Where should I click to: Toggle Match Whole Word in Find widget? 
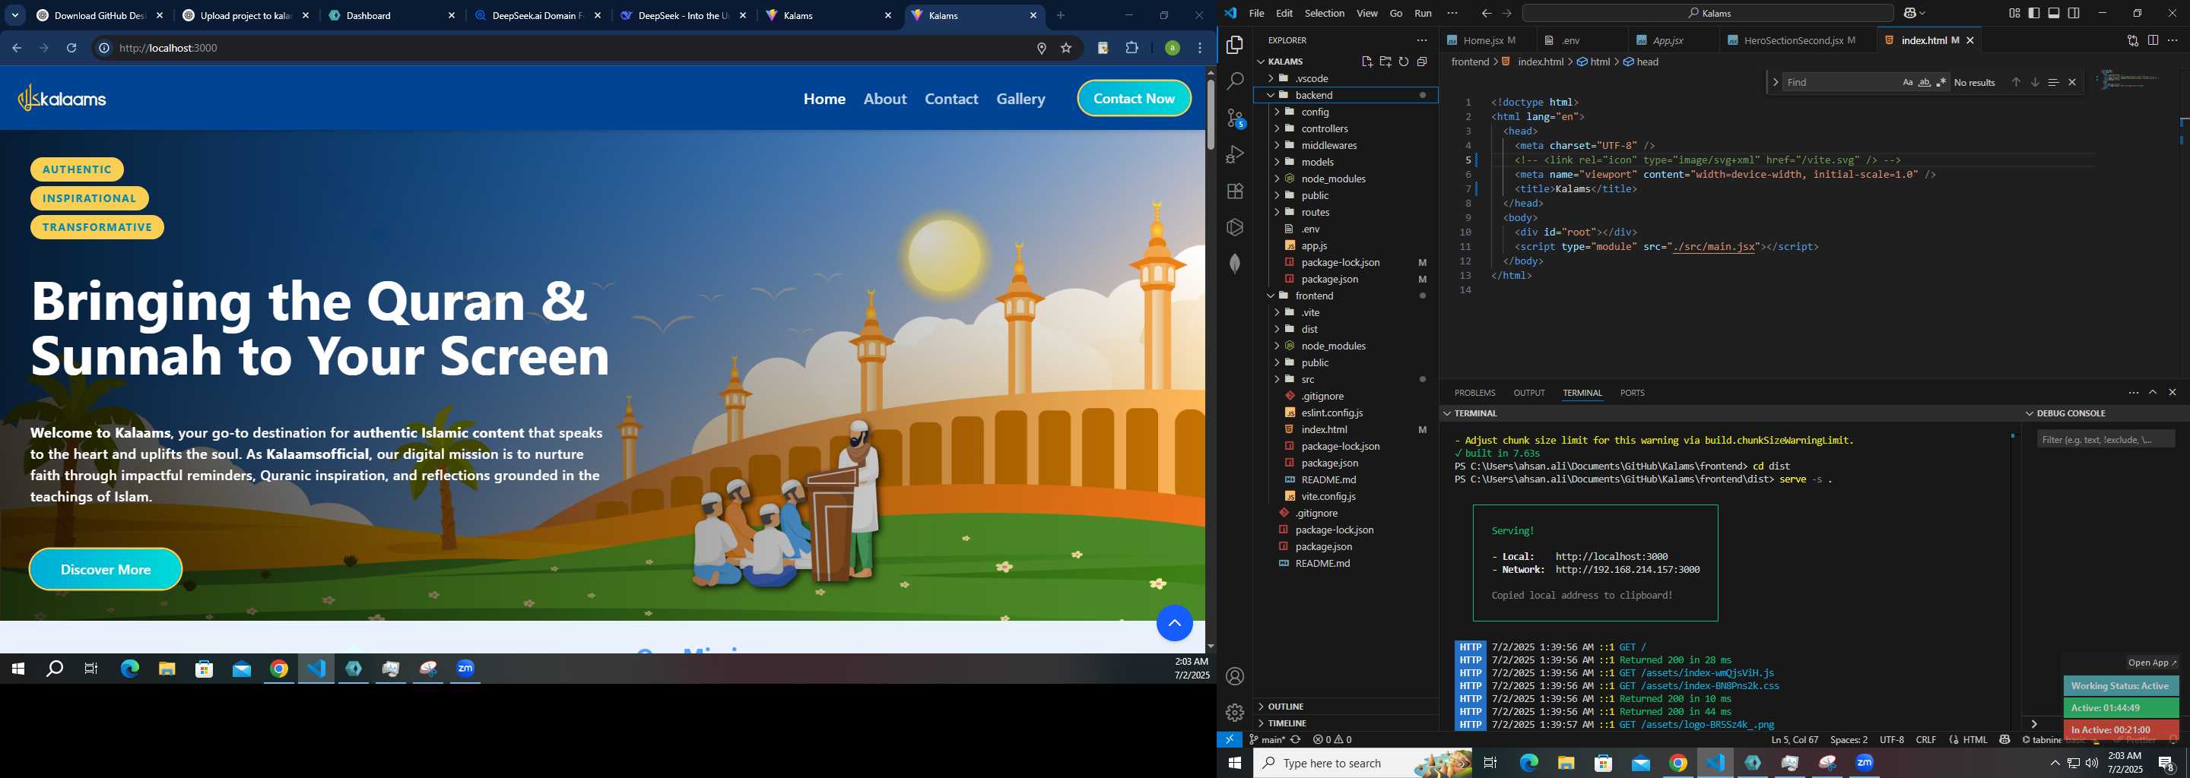[1924, 82]
